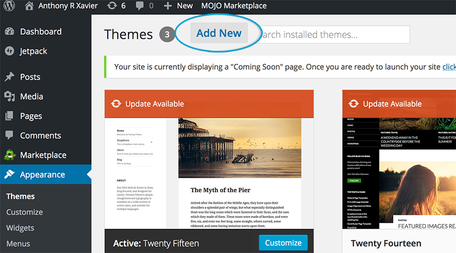This screenshot has width=456, height=253.
Task: Open Marketplace in the sidebar
Action: (x=43, y=155)
